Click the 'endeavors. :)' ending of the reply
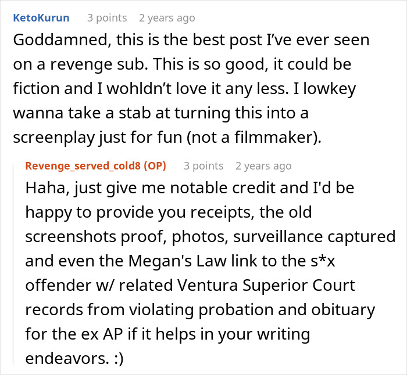Screen dimensions: 407x375 [74, 359]
